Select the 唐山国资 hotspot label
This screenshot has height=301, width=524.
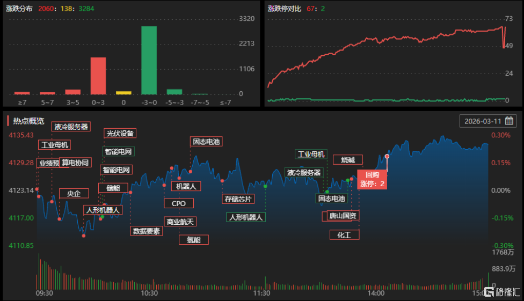click(343, 216)
